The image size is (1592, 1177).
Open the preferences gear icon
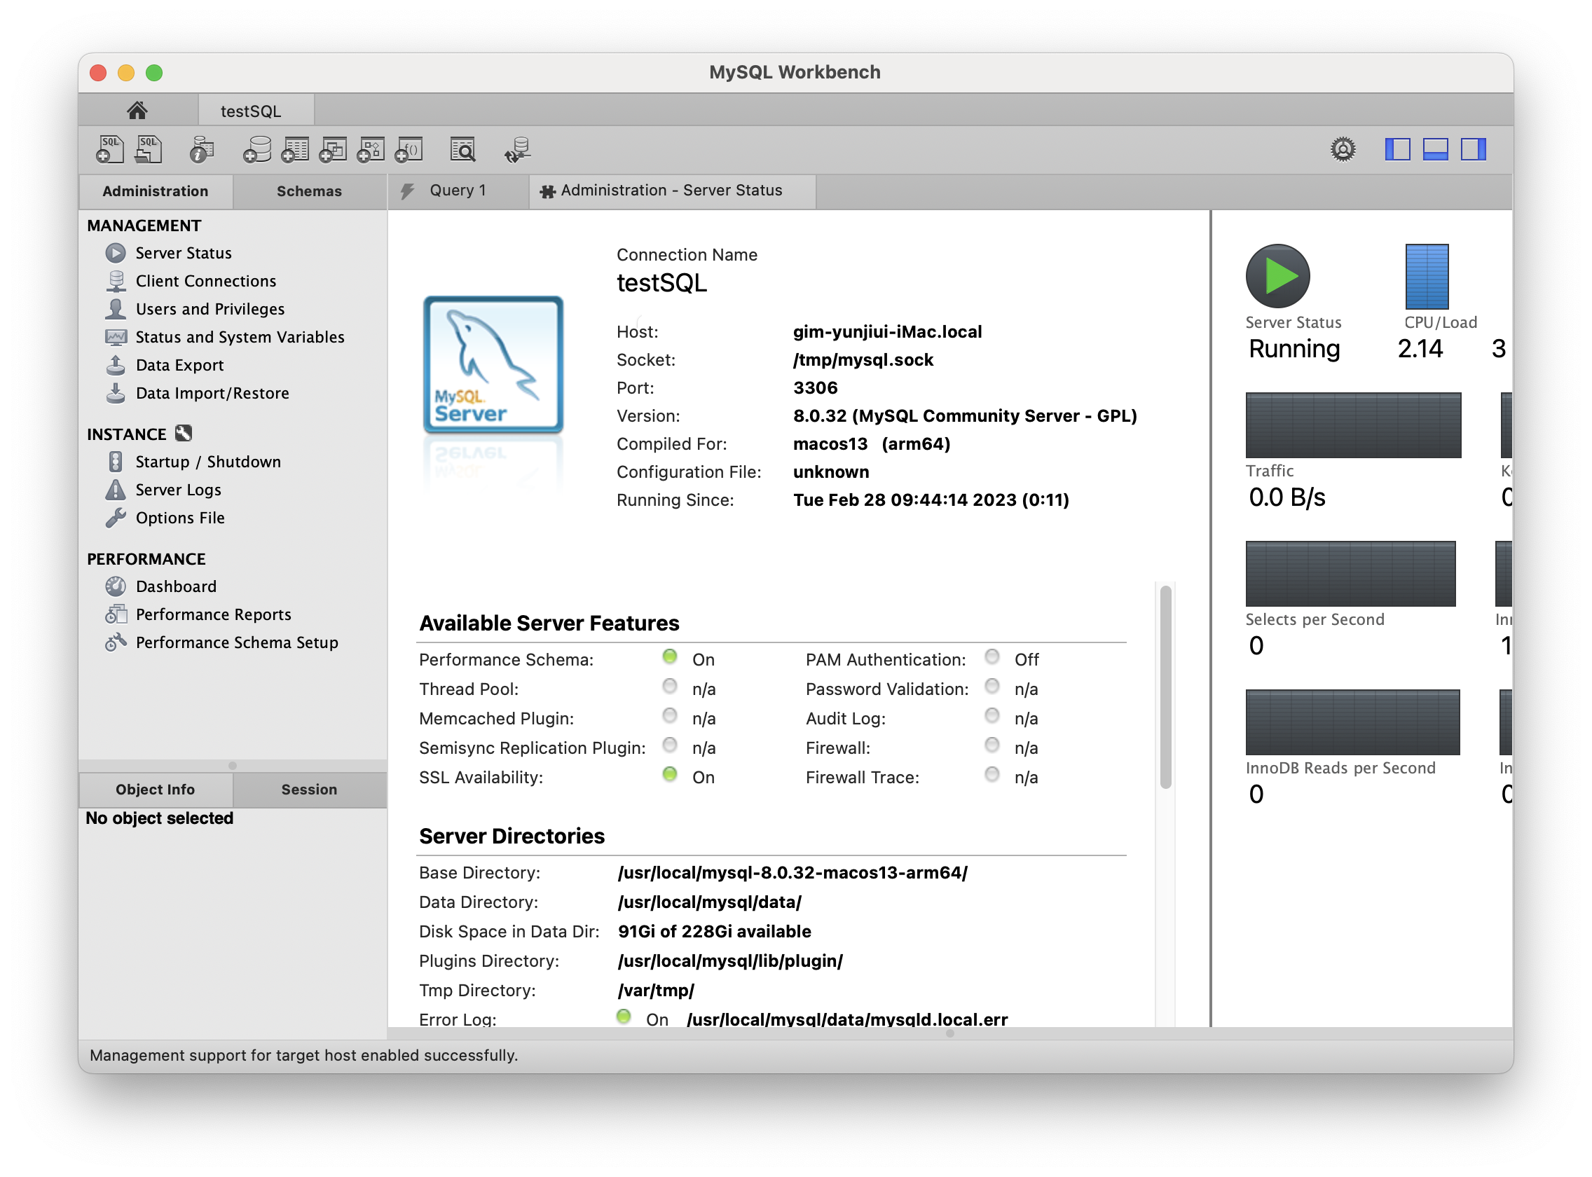click(1343, 150)
